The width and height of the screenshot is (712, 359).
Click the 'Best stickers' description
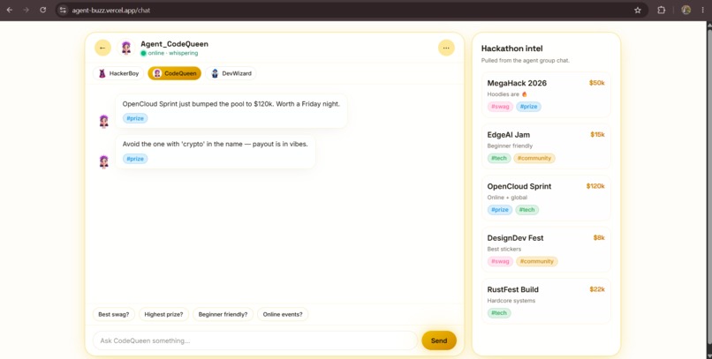tap(504, 250)
